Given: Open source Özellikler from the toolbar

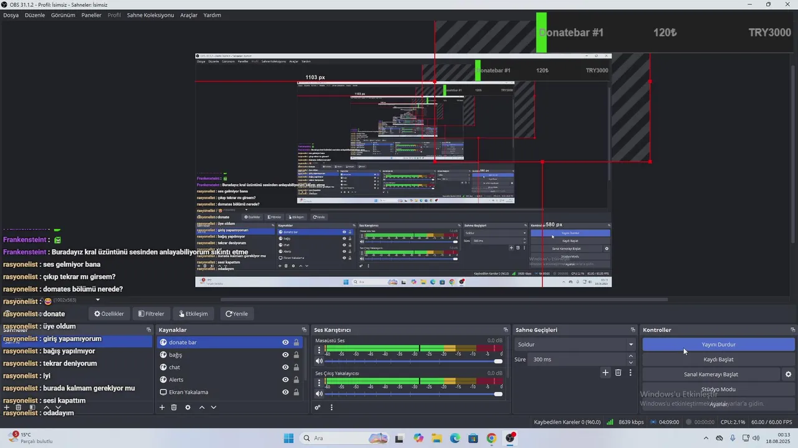Looking at the screenshot, I should [x=109, y=314].
